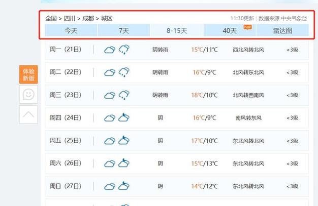
Task: Click the cloudy icon for 周二 (22日)
Action: [110, 72]
